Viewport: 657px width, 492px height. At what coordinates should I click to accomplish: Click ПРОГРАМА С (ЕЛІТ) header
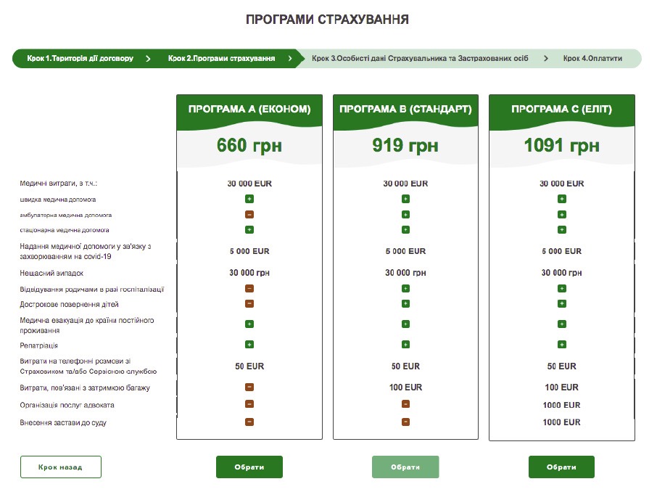point(561,109)
